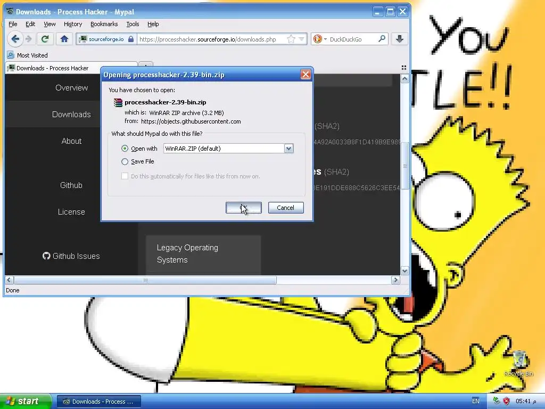Select the Legacy Operating Systems box
545x409 pixels.
point(203,254)
